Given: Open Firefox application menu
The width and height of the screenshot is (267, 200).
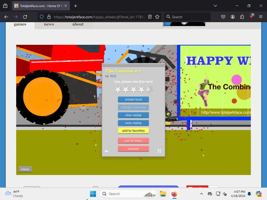Looking at the screenshot, I should 261,17.
